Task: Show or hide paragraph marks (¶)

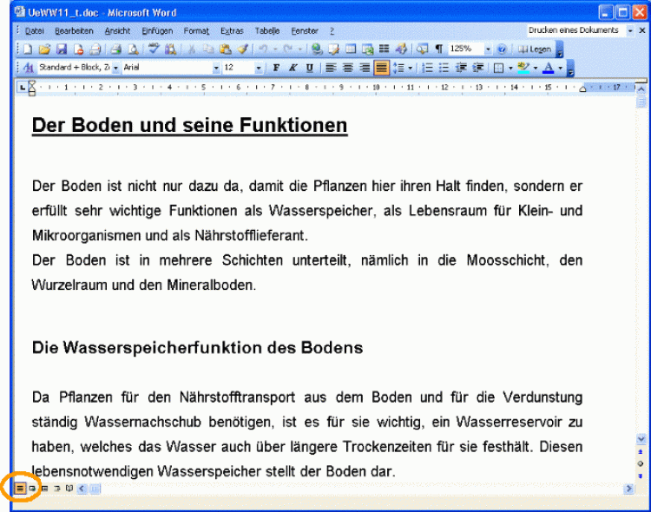Action: point(438,49)
